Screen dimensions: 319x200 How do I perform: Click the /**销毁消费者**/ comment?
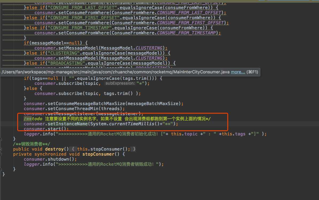tap(31, 144)
